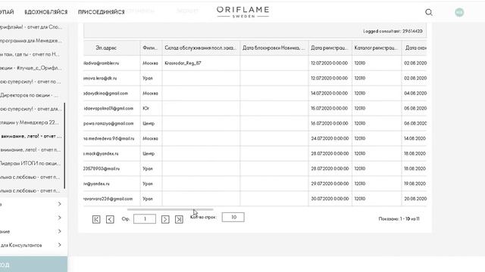Open the 'программа для Менедже...' report
This screenshot has height=272, width=485.
[x=31, y=41]
